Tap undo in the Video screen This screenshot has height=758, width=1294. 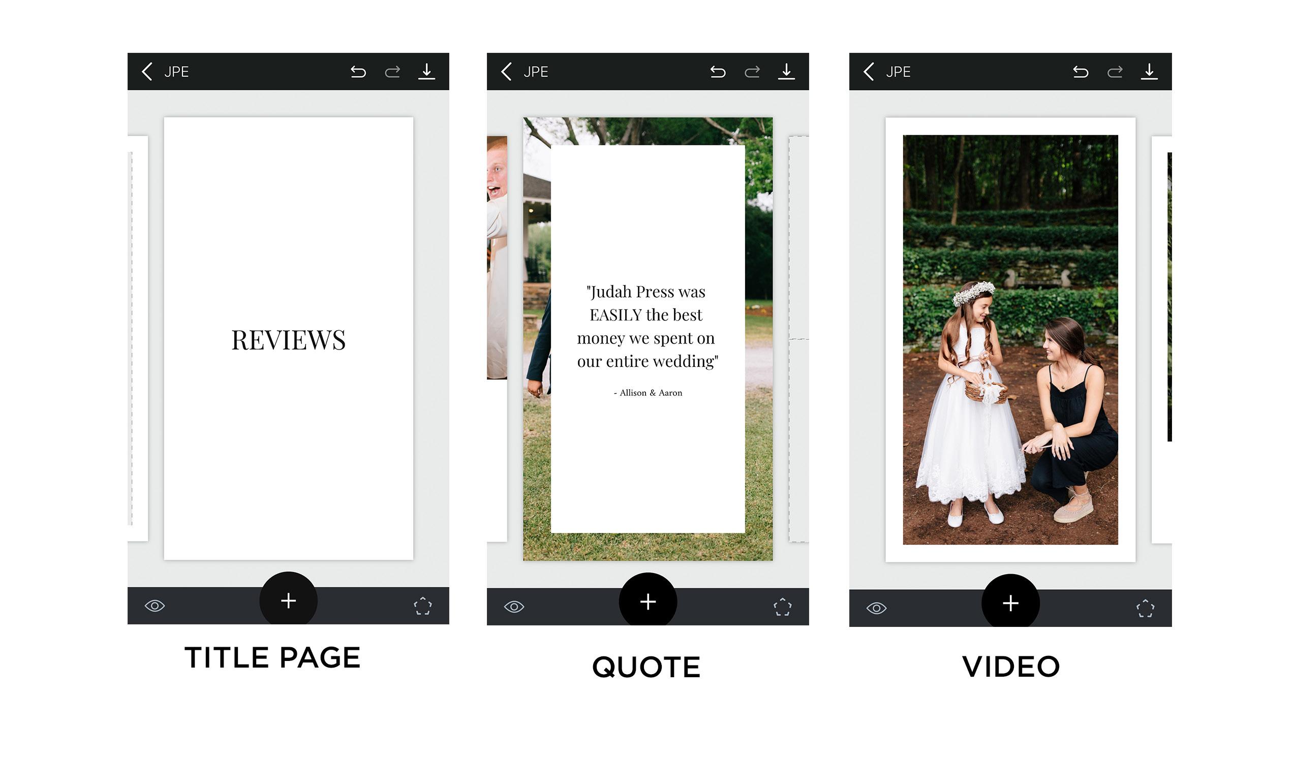point(1081,72)
